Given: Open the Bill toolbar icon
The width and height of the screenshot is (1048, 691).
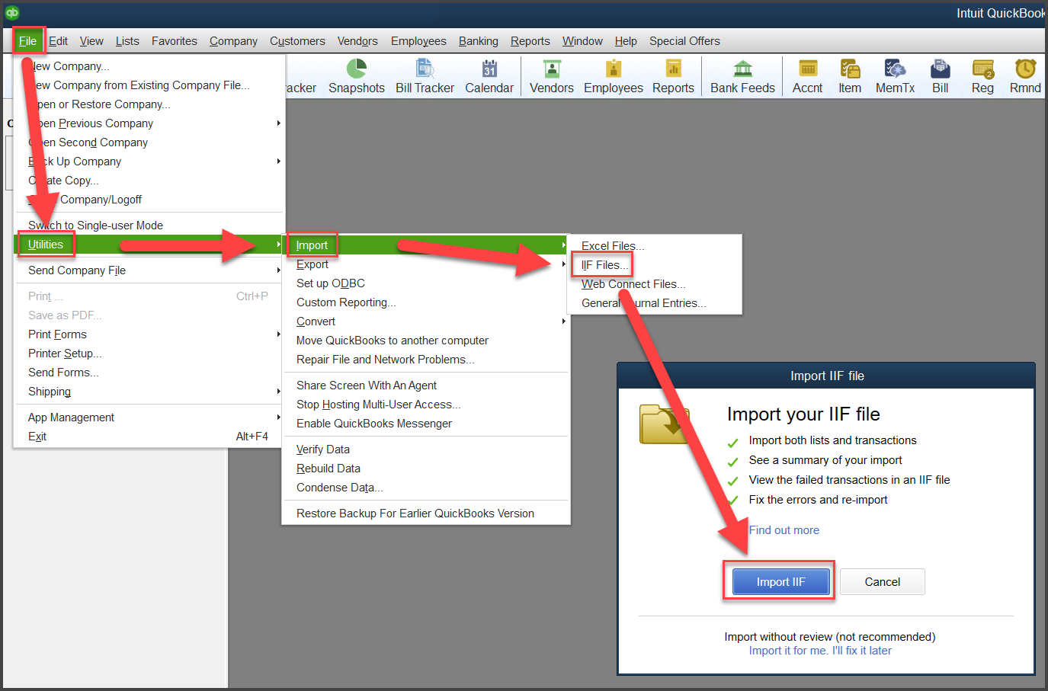Looking at the screenshot, I should click(941, 77).
